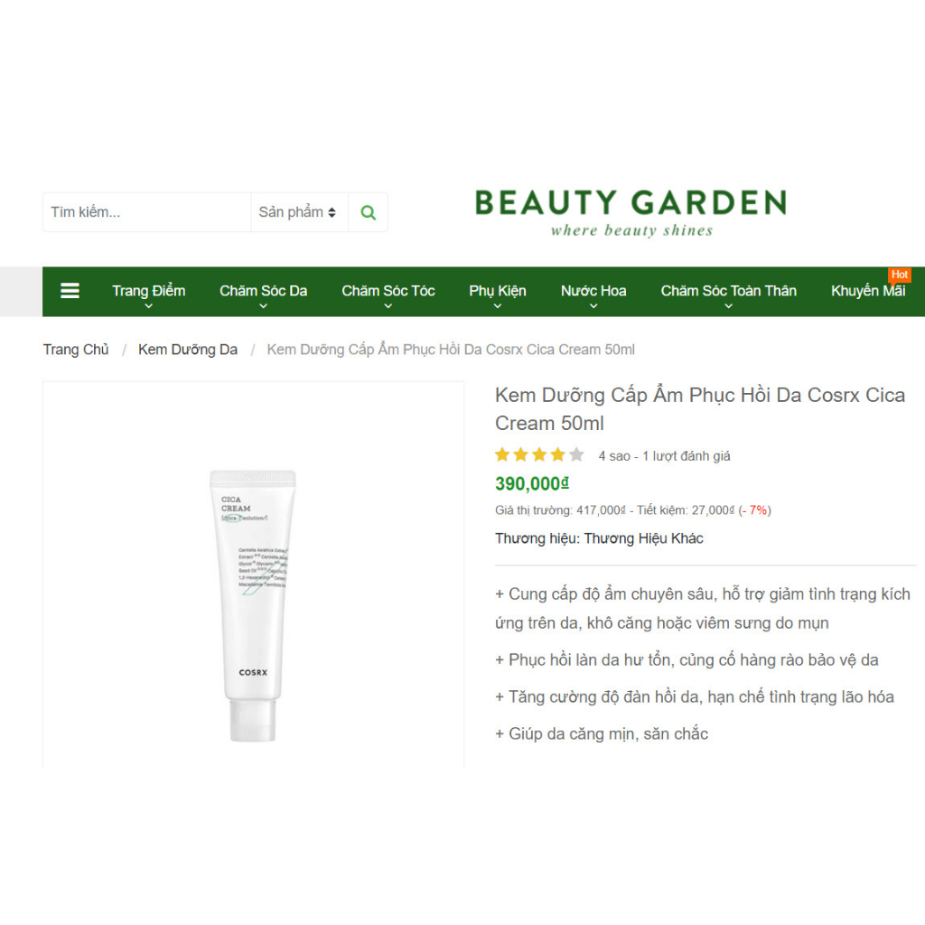Click the first rating star

502,455
